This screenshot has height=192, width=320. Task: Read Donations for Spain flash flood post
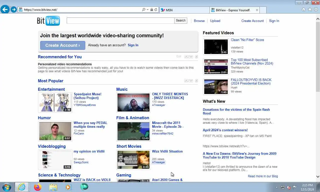(236, 111)
